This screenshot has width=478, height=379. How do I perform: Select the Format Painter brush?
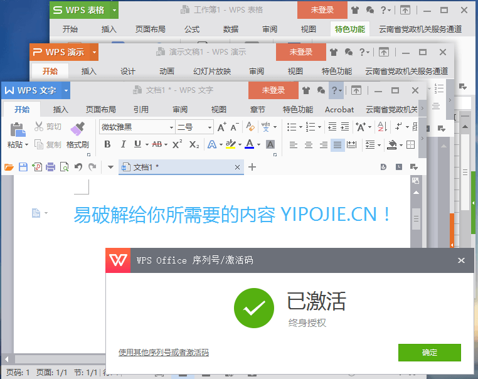[x=78, y=129]
